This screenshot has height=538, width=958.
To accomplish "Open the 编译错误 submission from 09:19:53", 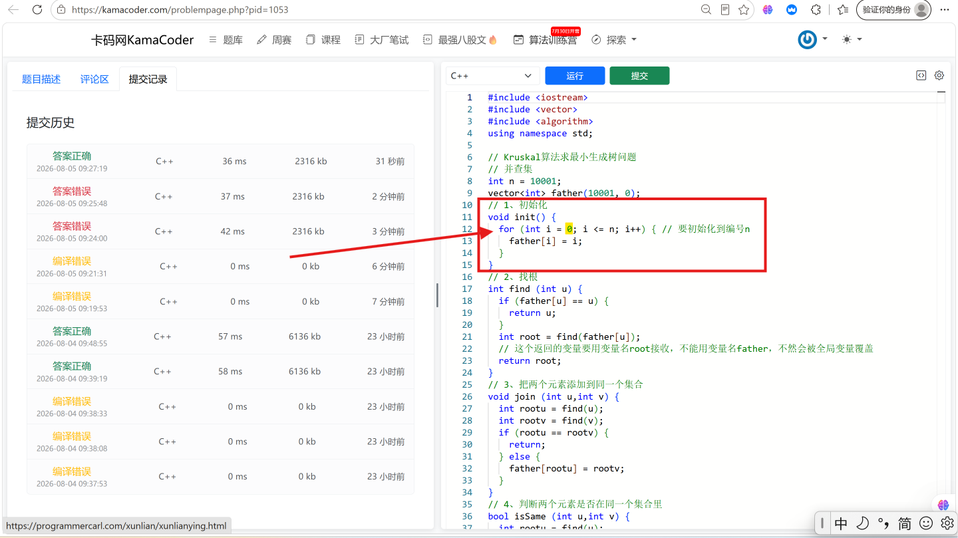I will pos(220,302).
